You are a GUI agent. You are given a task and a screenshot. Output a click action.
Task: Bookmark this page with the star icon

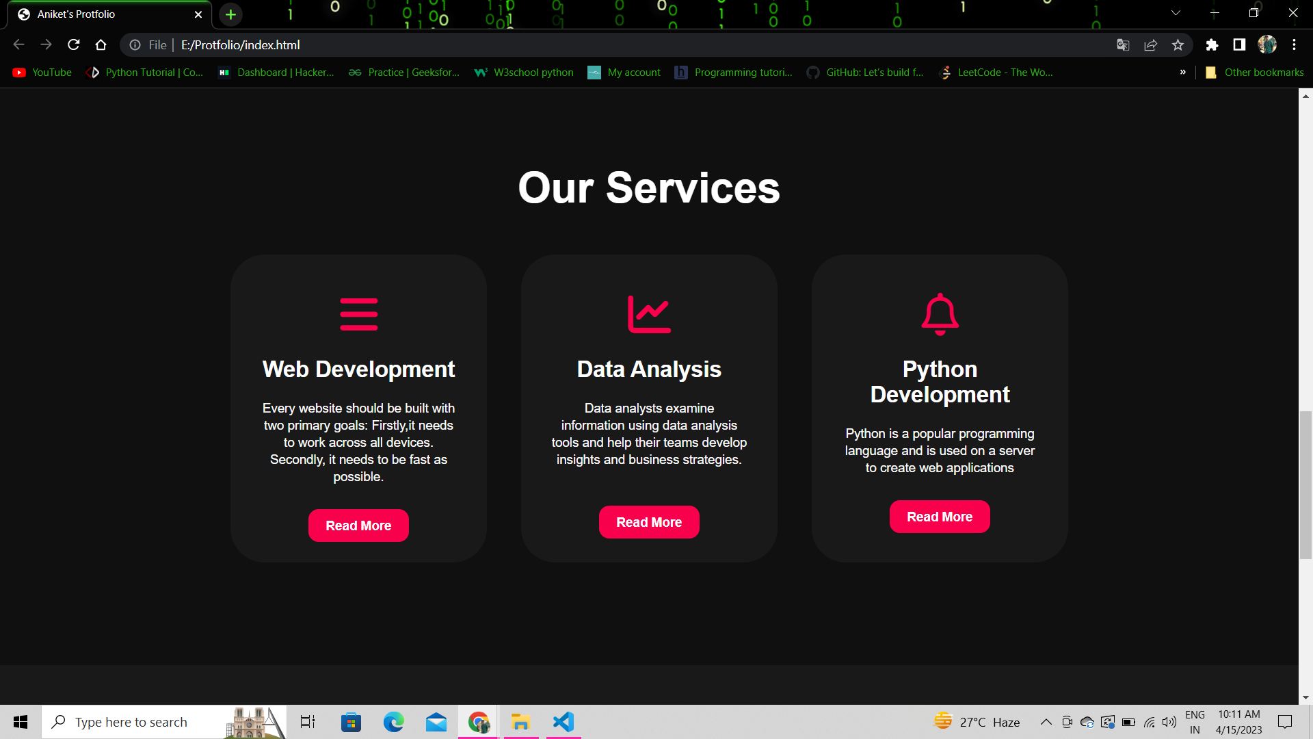(1178, 44)
